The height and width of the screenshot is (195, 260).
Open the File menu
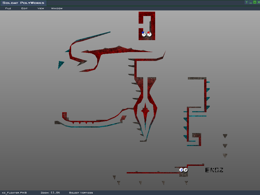coord(8,8)
